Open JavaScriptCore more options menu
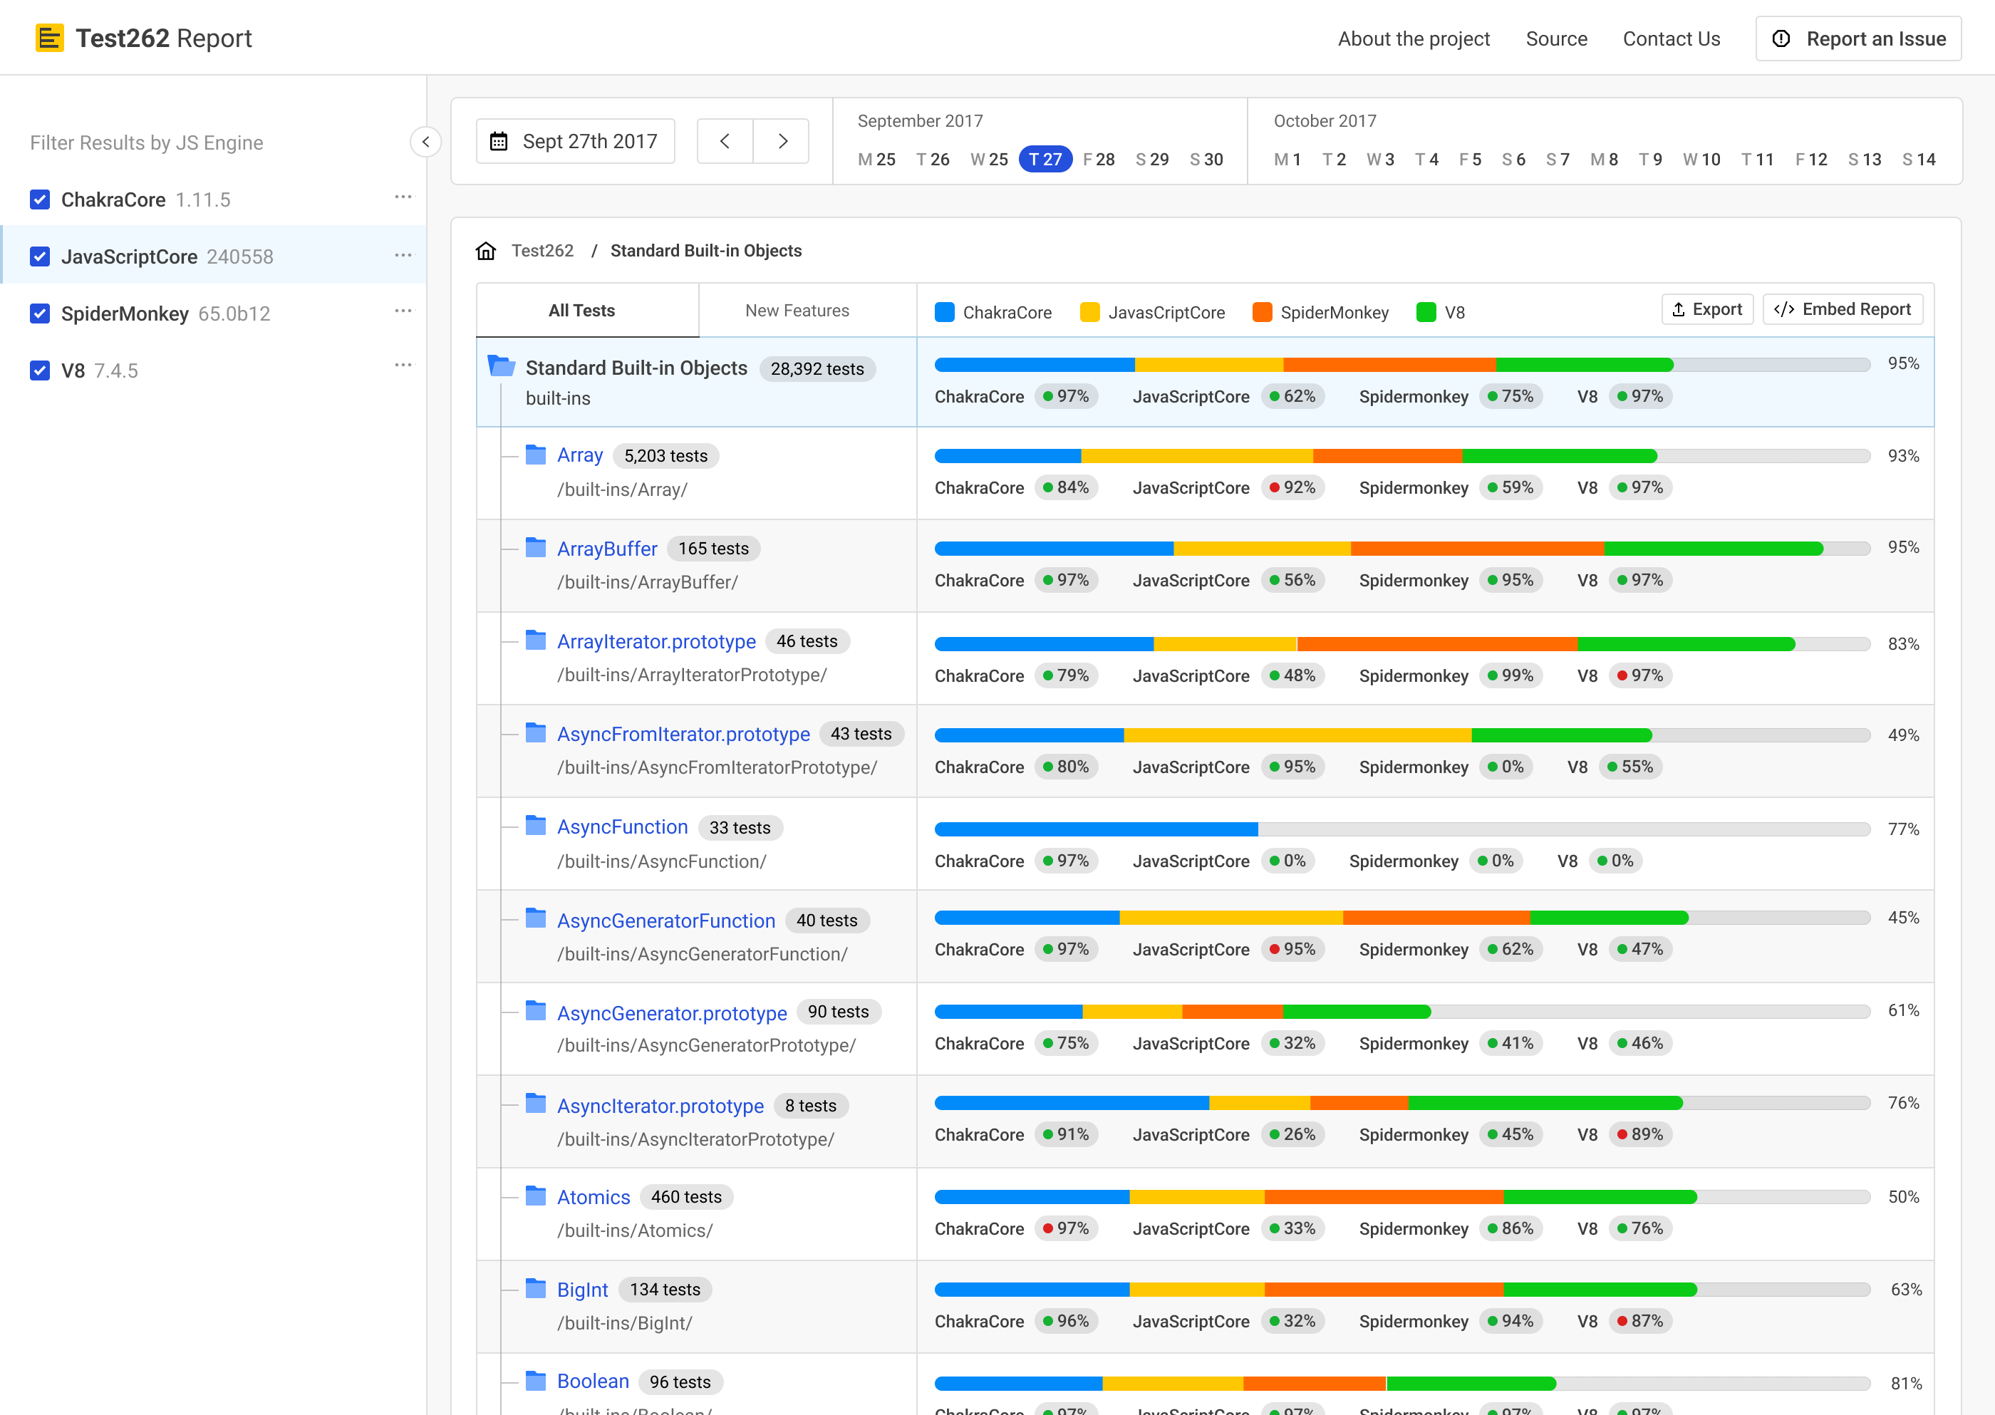This screenshot has height=1415, width=1995. (x=403, y=255)
